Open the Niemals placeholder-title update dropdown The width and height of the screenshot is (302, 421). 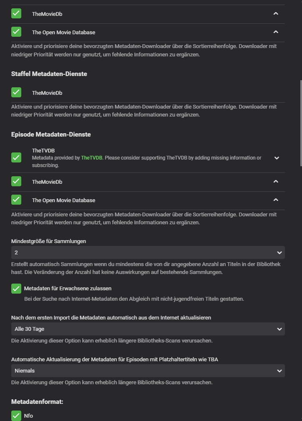pos(148,370)
